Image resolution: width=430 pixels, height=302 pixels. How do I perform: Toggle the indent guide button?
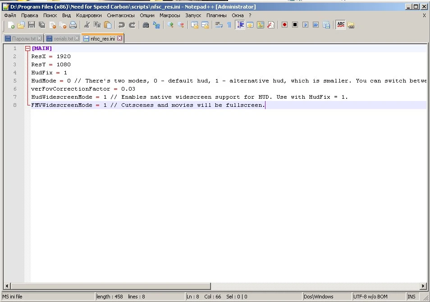point(240,25)
